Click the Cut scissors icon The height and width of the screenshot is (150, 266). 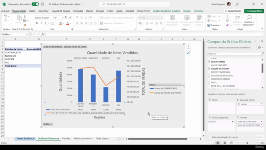point(25,17)
